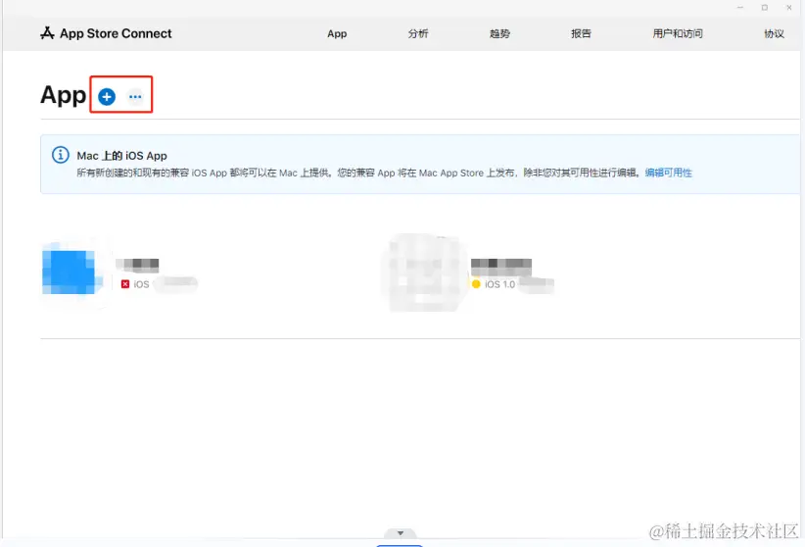Maximize the window
Screen dimensions: 805x547
point(765,7)
